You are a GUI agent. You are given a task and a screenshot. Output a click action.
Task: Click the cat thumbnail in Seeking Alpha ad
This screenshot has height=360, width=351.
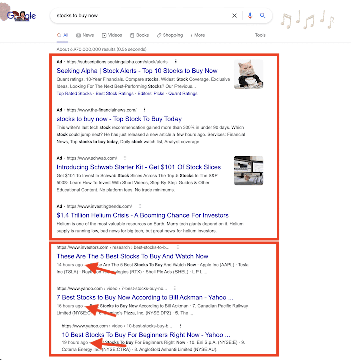point(249,74)
